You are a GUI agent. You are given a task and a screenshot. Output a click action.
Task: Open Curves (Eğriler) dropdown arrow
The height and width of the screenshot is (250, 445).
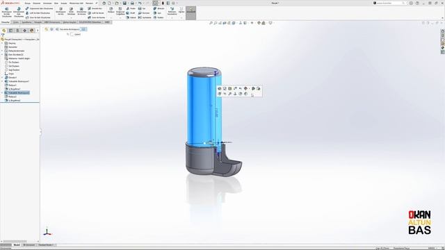[181, 18]
